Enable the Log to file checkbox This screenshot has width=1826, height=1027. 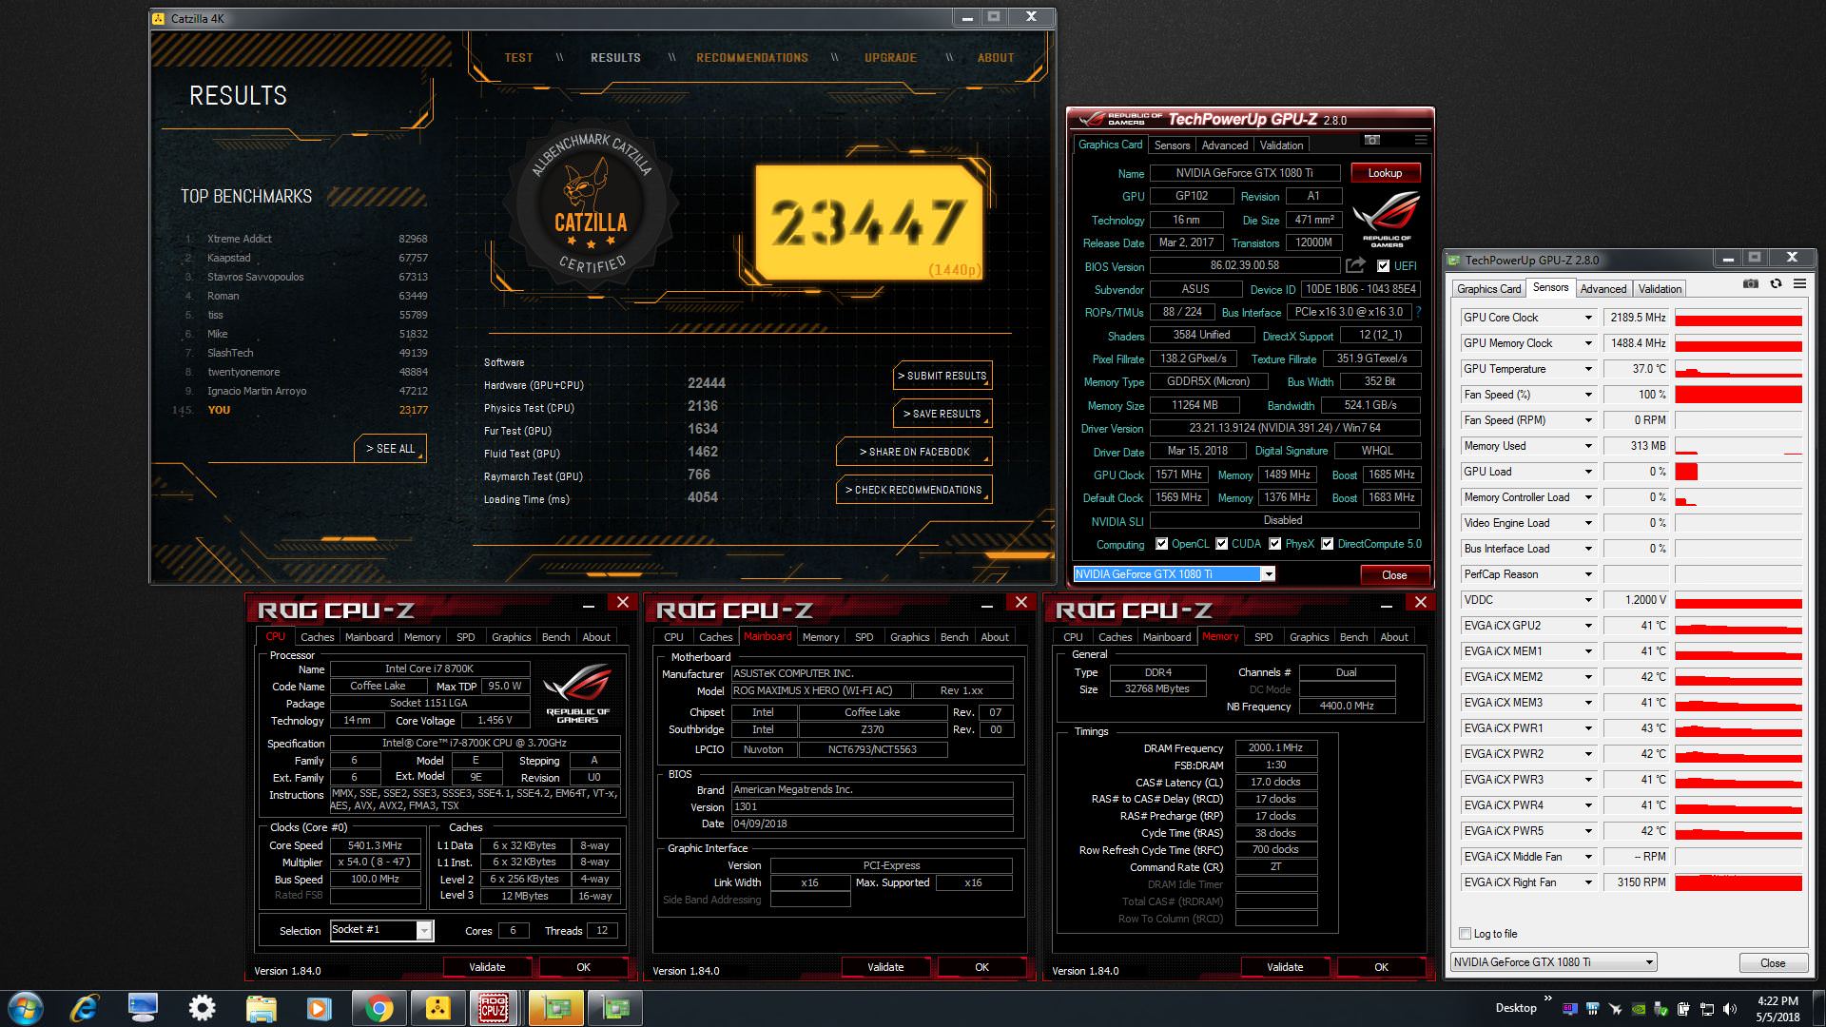point(1466,934)
